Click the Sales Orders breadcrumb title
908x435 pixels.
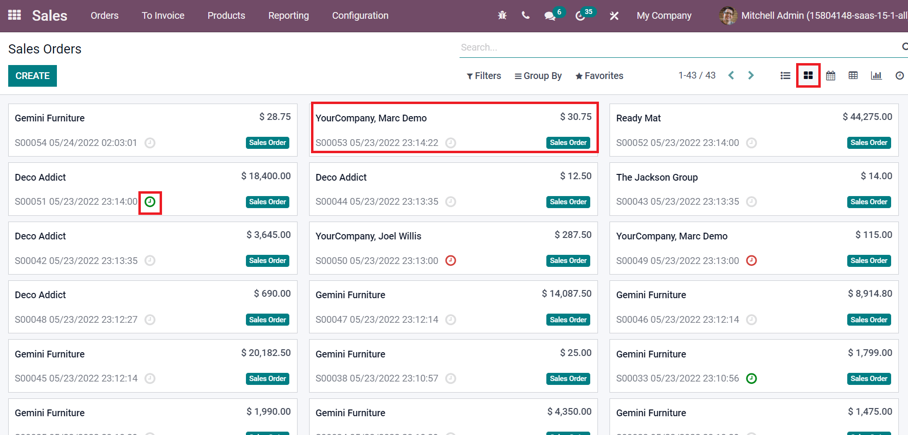(45, 49)
